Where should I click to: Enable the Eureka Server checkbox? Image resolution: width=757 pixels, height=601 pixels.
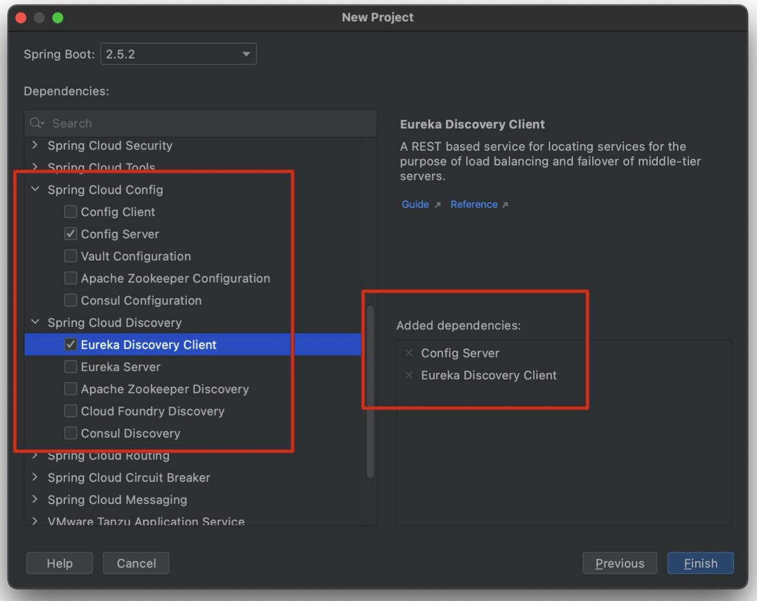pyautogui.click(x=70, y=367)
